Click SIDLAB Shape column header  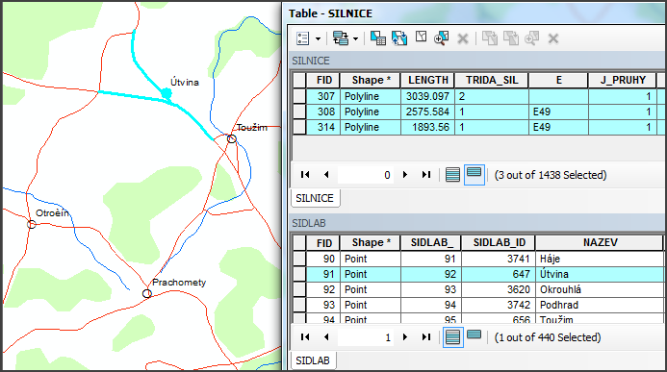[371, 242]
